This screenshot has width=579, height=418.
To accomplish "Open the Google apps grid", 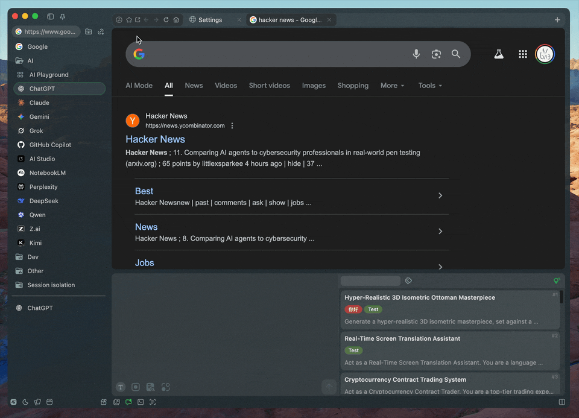I will pos(523,54).
